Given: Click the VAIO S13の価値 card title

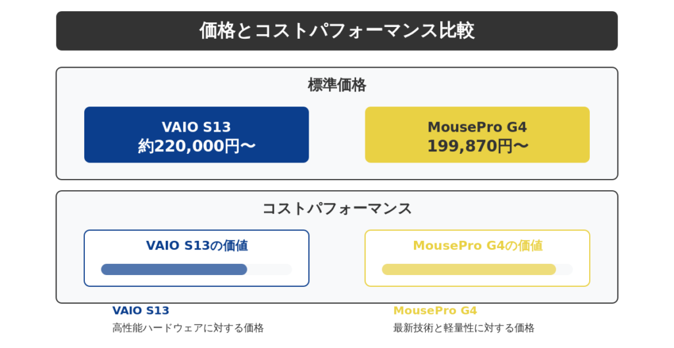Looking at the screenshot, I should click(197, 246).
